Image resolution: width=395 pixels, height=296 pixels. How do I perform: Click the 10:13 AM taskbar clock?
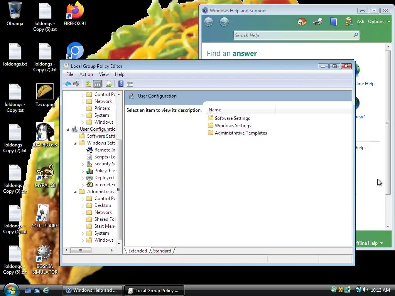[380, 290]
